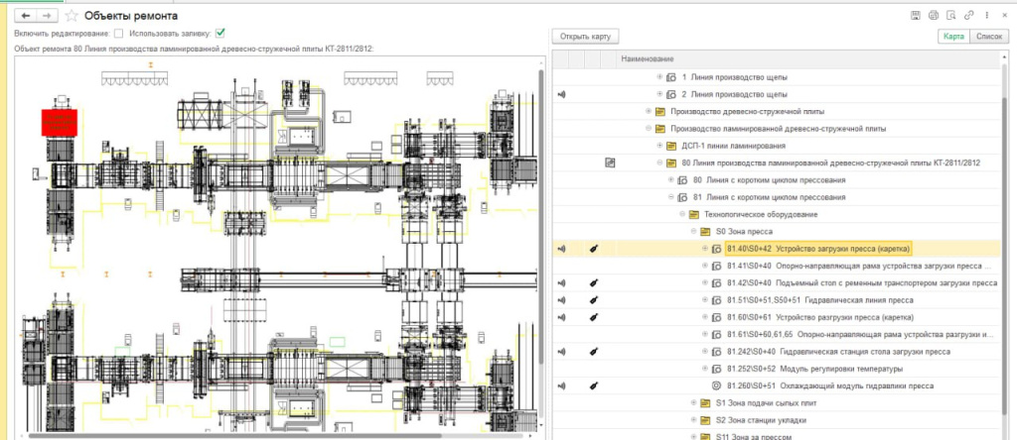Image resolution: width=1017 pixels, height=440 pixels.
Task: Collapse 'Технологическое оборудование' folder node
Action: 681,214
